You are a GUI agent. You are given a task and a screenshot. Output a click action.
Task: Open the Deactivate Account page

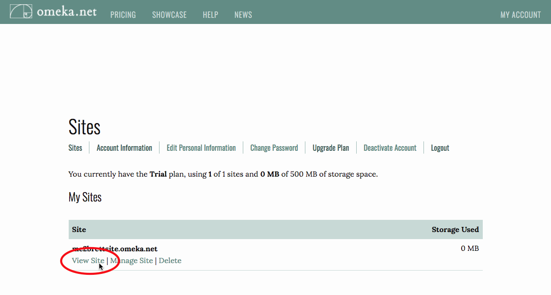click(390, 148)
